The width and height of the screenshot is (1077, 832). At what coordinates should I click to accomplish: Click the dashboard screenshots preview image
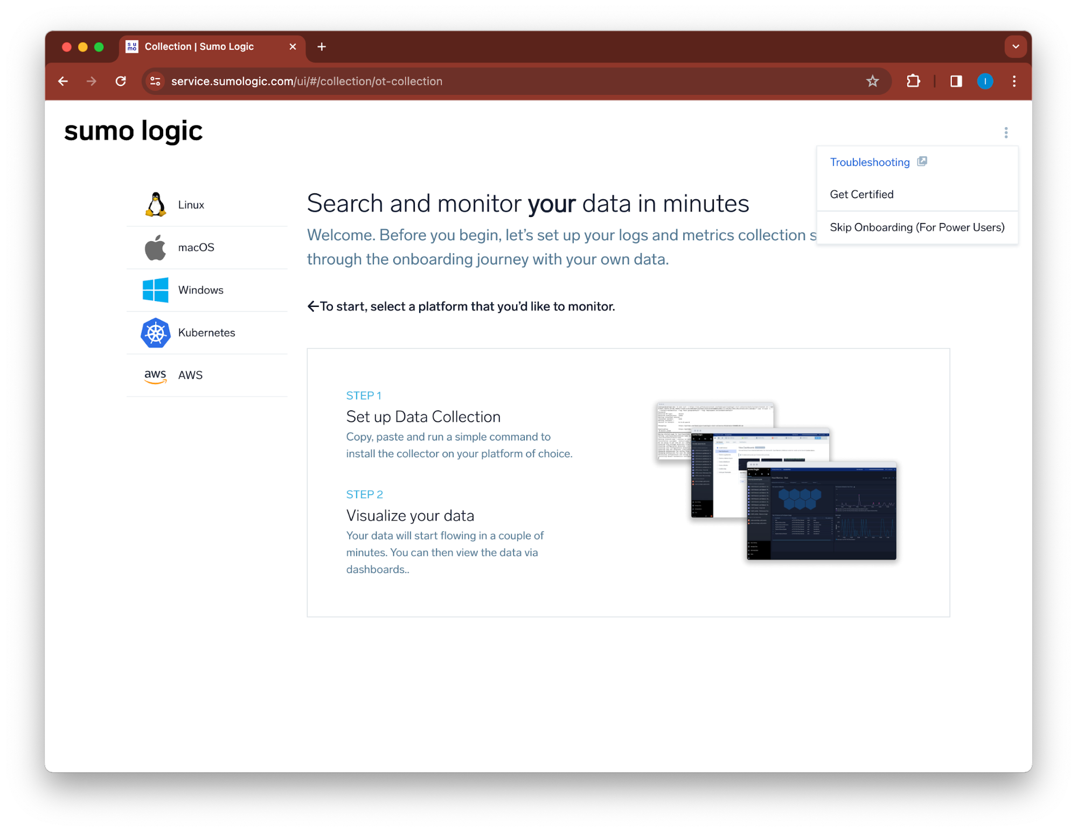click(x=776, y=481)
